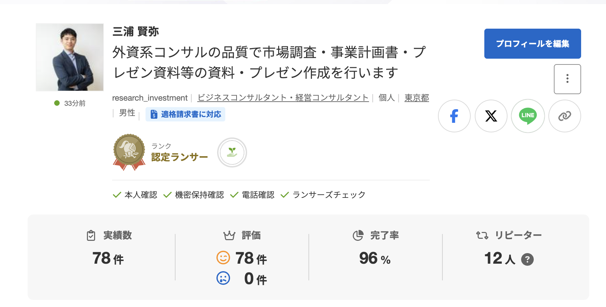Image resolution: width=606 pixels, height=307 pixels.
Task: Open ビジネスコンサルタント・経営コンサルタント link
Action: pos(283,98)
